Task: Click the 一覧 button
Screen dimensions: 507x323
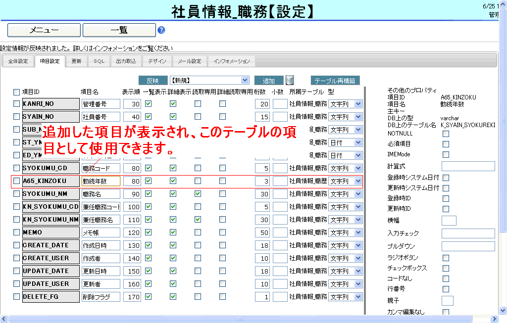Action: pyautogui.click(x=119, y=30)
